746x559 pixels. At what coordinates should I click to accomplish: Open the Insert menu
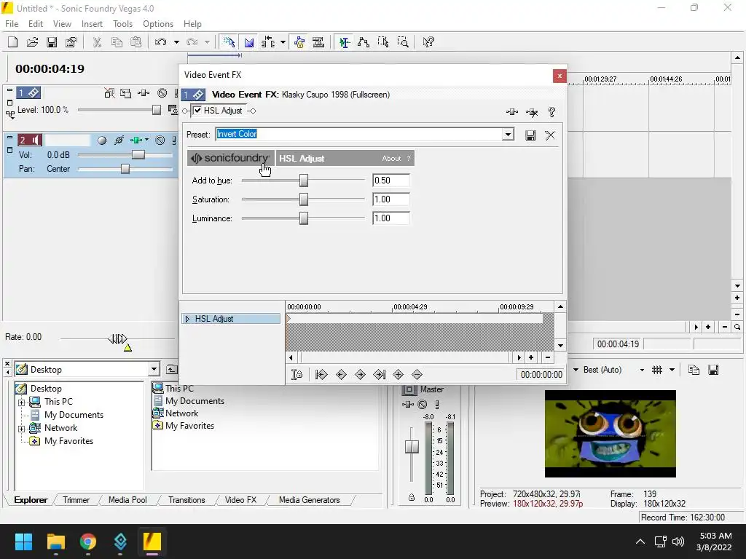coord(92,24)
